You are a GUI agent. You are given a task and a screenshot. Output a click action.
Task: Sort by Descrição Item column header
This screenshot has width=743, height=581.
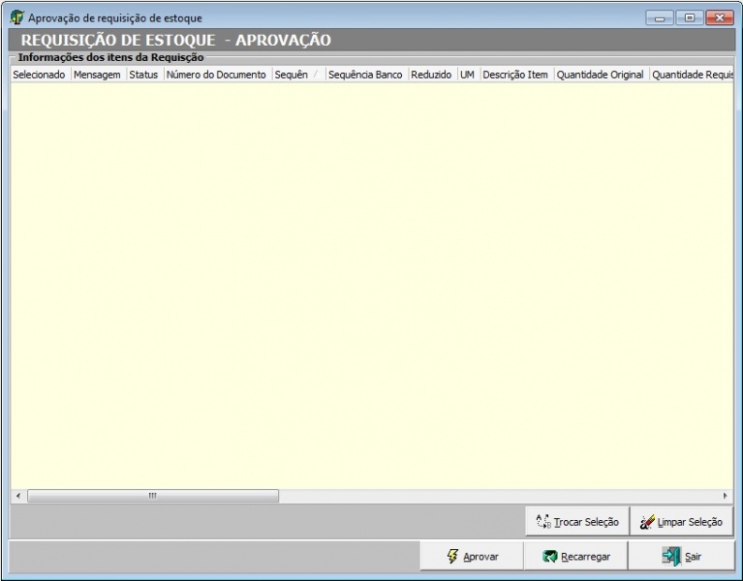pyautogui.click(x=515, y=75)
